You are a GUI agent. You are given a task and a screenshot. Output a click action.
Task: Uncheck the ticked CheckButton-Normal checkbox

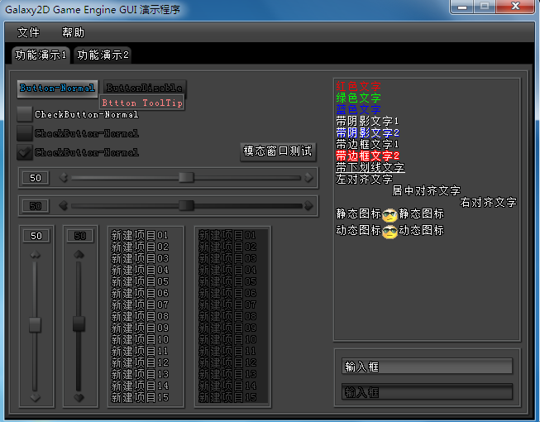[x=25, y=152]
